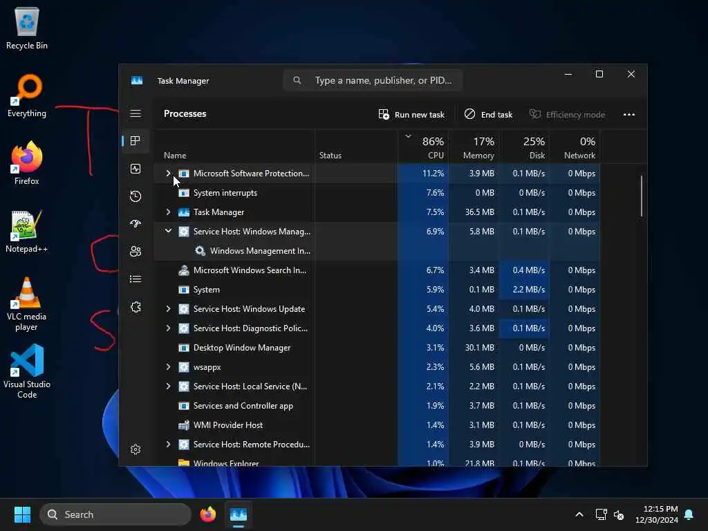Image resolution: width=708 pixels, height=531 pixels.
Task: Open App history page in sidebar
Action: tap(136, 196)
